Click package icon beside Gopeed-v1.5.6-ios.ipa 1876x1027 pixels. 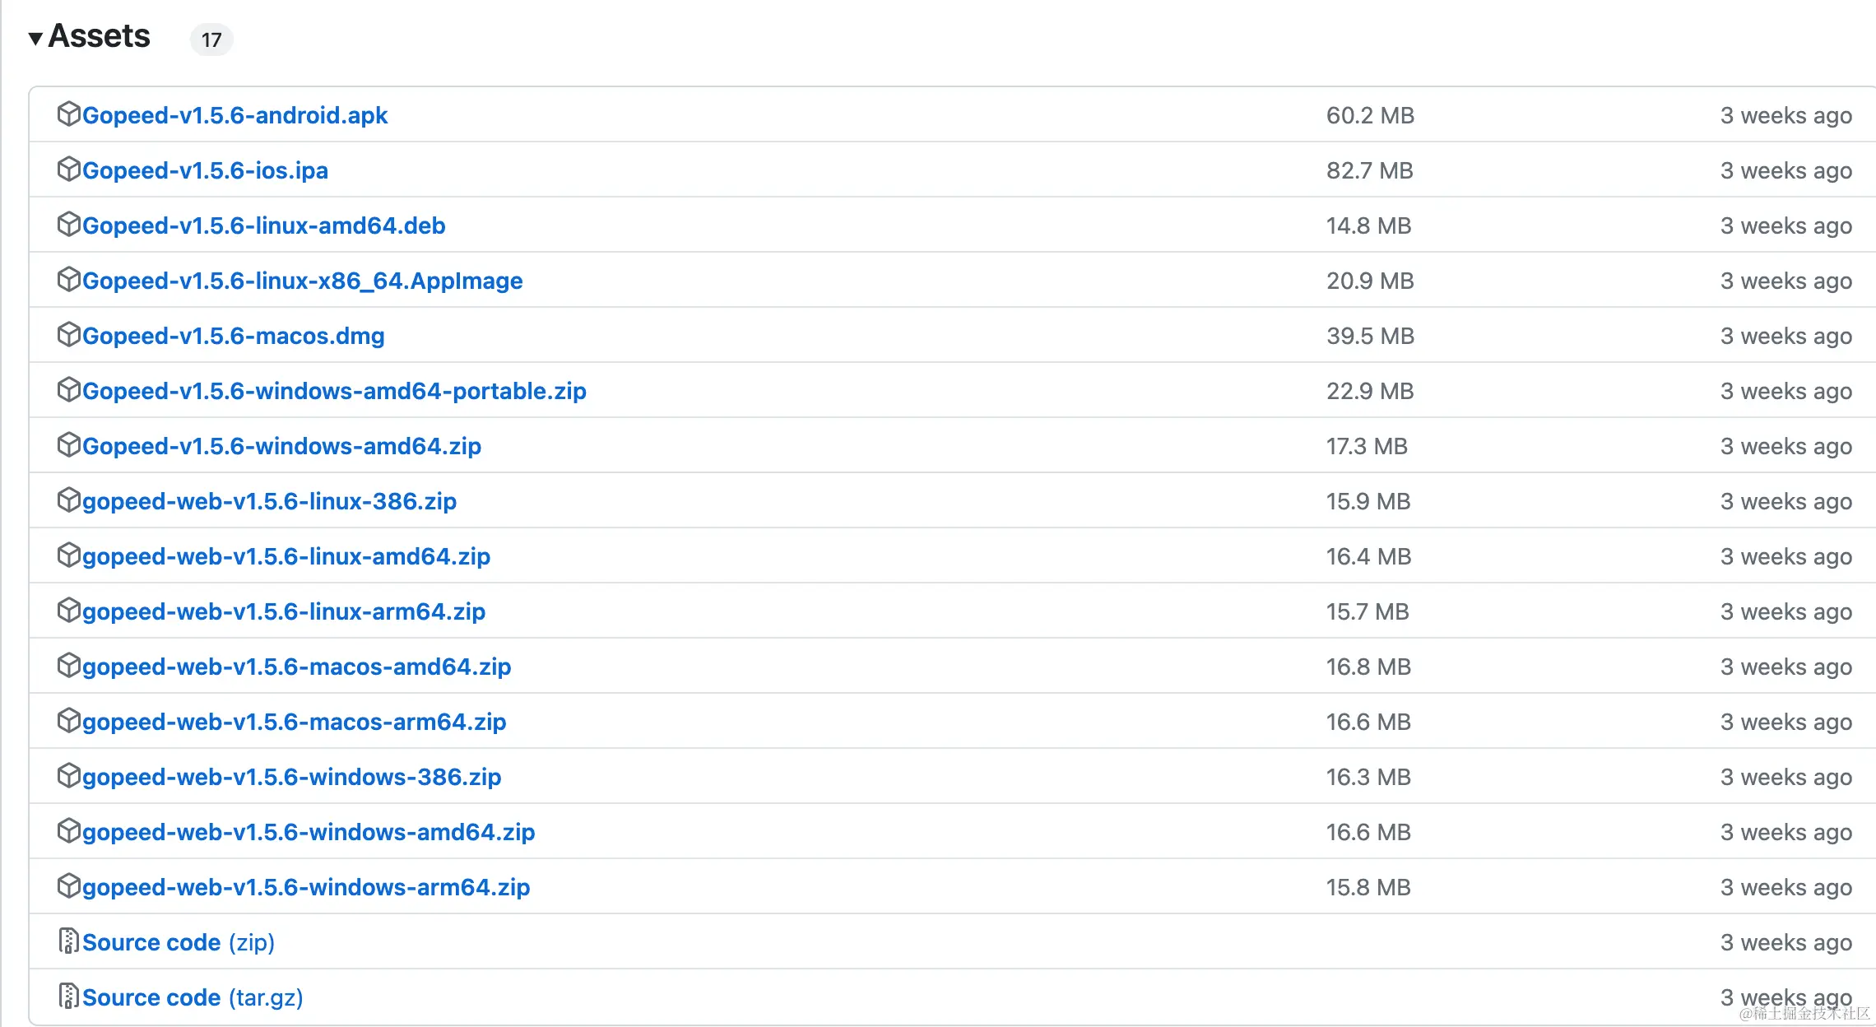pyautogui.click(x=68, y=169)
